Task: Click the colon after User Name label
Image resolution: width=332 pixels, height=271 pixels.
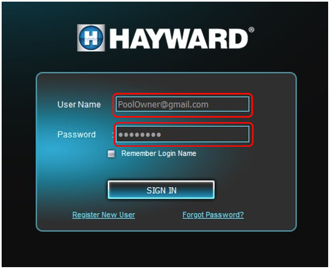Action: tap(113, 106)
